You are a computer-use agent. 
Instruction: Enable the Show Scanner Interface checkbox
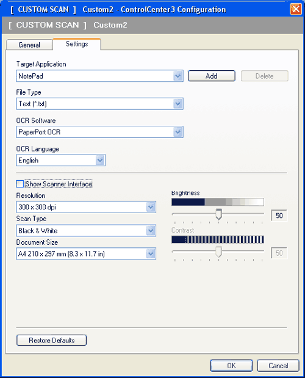click(20, 184)
